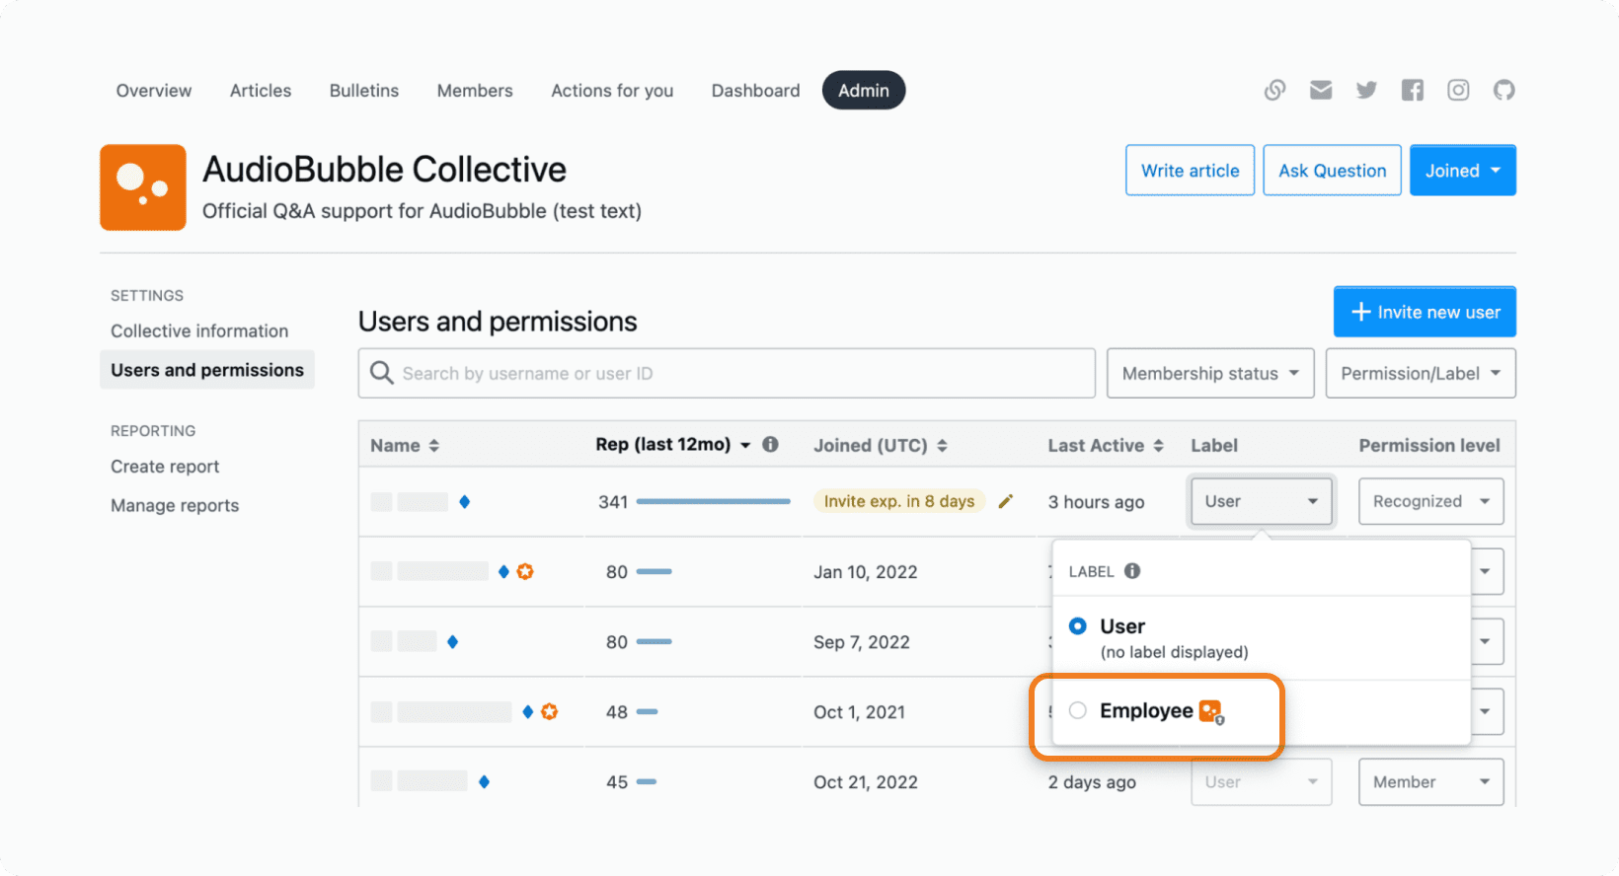This screenshot has width=1619, height=876.
Task: Open Actions for you tab
Action: point(612,91)
